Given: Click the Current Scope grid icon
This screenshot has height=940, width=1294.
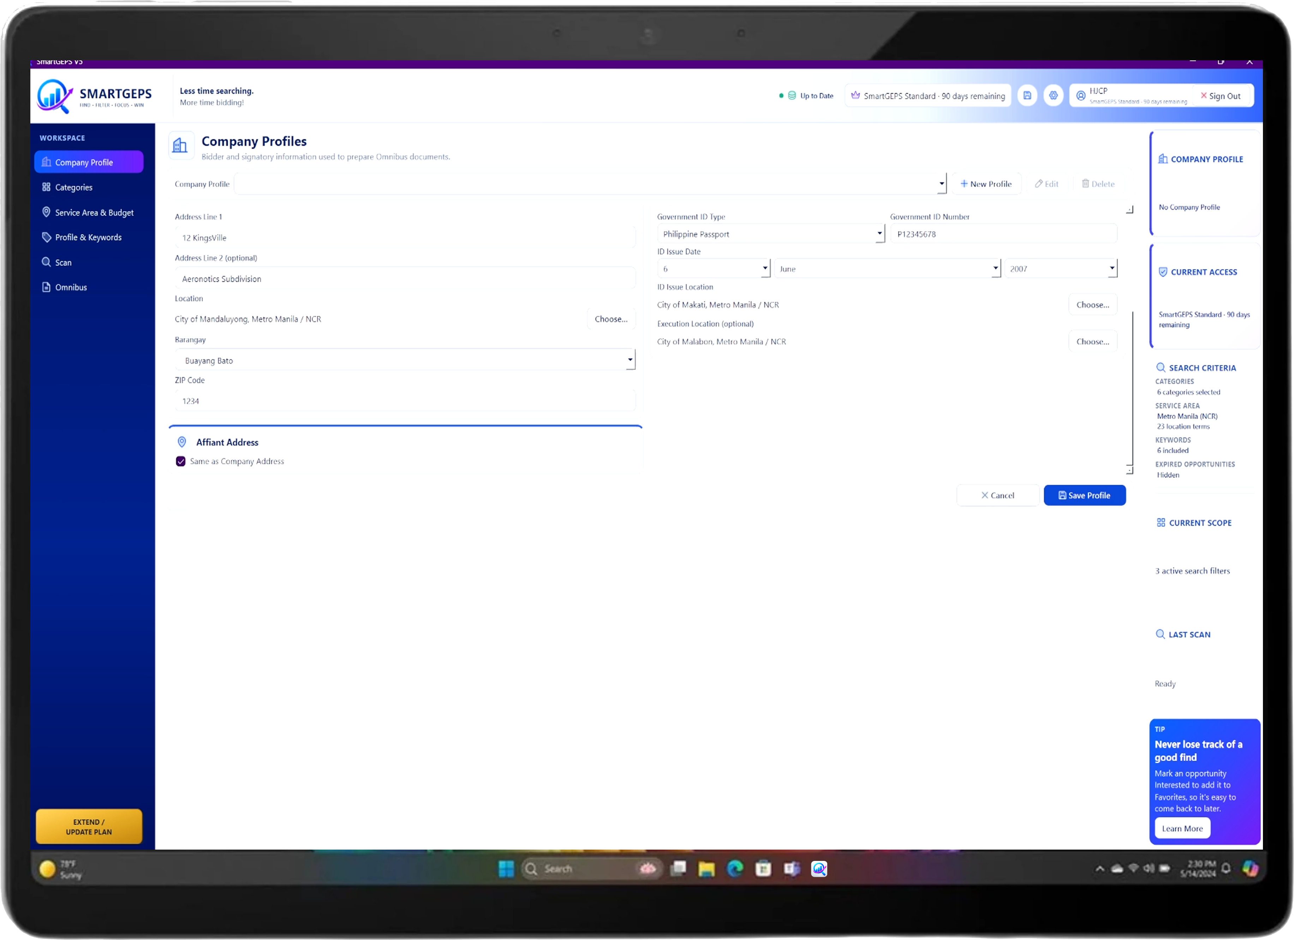Looking at the screenshot, I should (1161, 523).
